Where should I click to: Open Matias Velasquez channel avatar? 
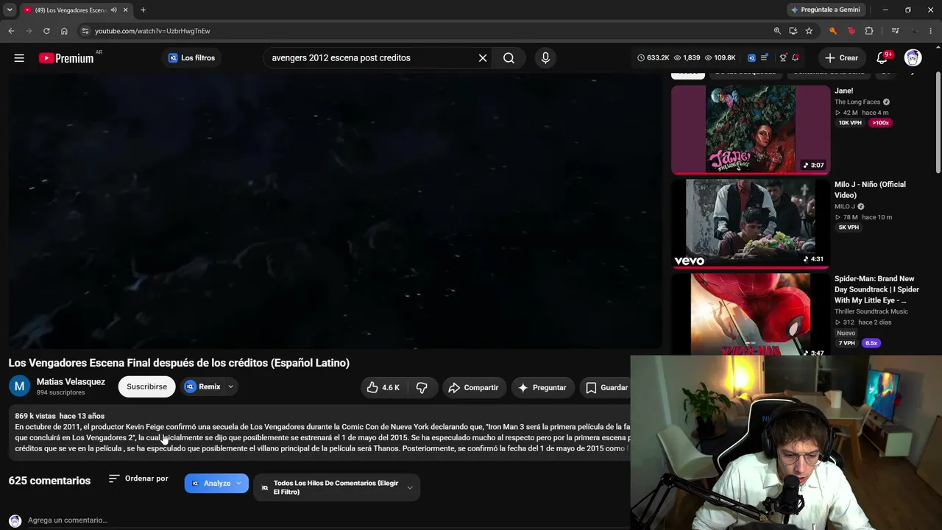[19, 386]
